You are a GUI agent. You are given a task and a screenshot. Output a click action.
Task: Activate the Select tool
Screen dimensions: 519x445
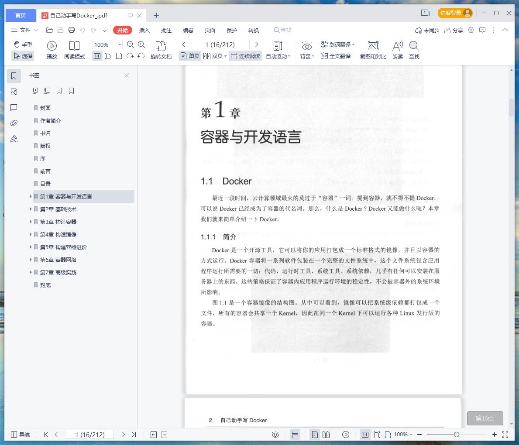pos(23,56)
